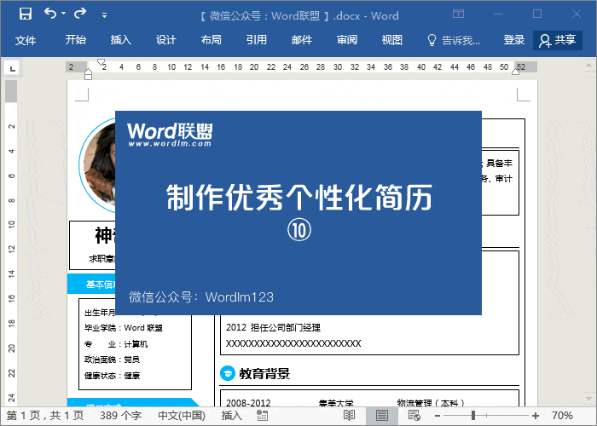The height and width of the screenshot is (426, 597).
Task: Toggle the 插入 insert mode indicator
Action: click(x=231, y=416)
